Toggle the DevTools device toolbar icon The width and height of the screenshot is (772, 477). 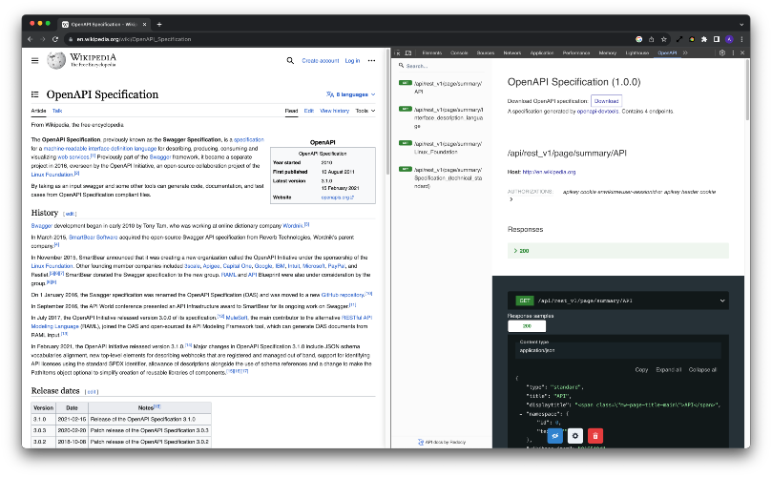(x=408, y=52)
